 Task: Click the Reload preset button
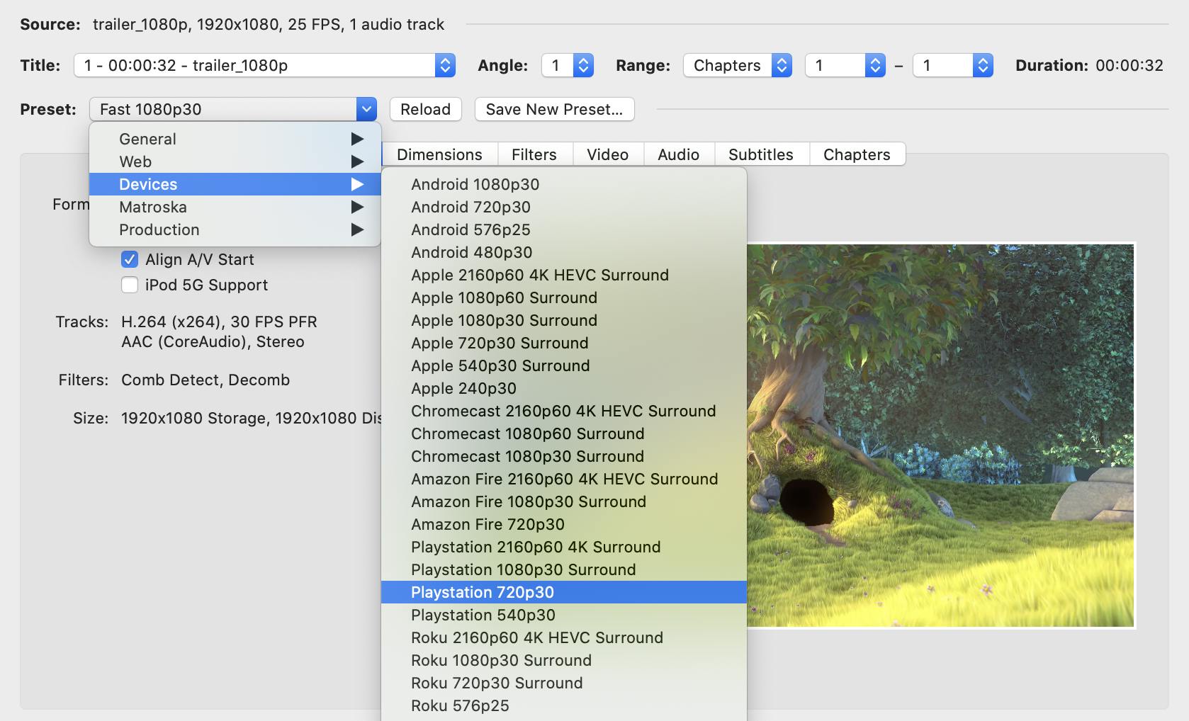(x=425, y=109)
